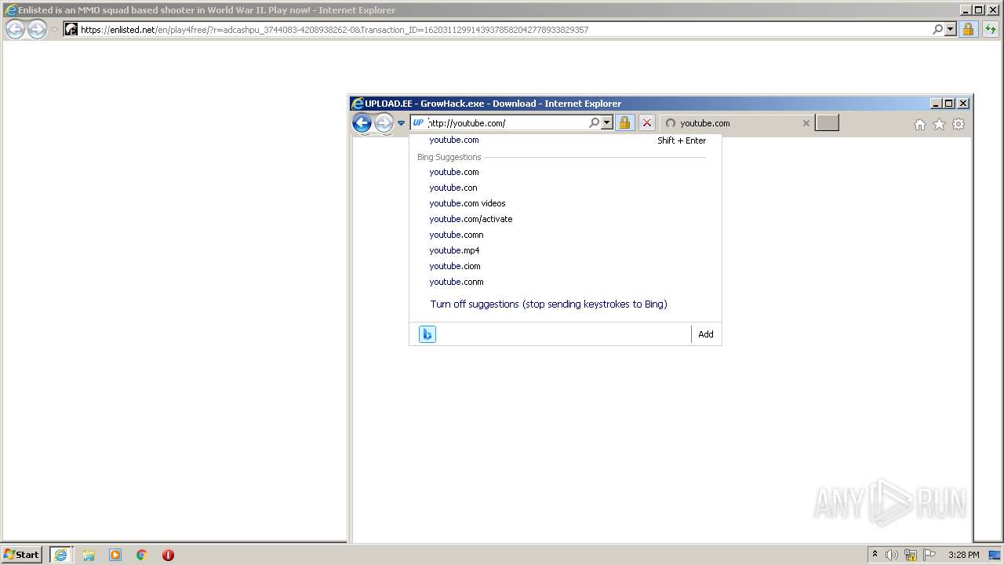Choose suggestion youtube.conm
Screen dimensions: 1004x565
pyautogui.click(x=565, y=282)
